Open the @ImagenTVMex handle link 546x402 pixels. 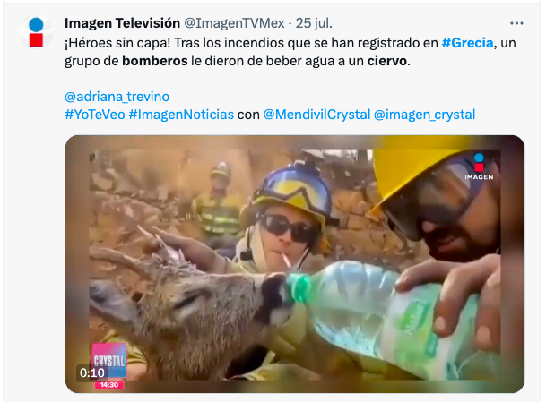234,23
